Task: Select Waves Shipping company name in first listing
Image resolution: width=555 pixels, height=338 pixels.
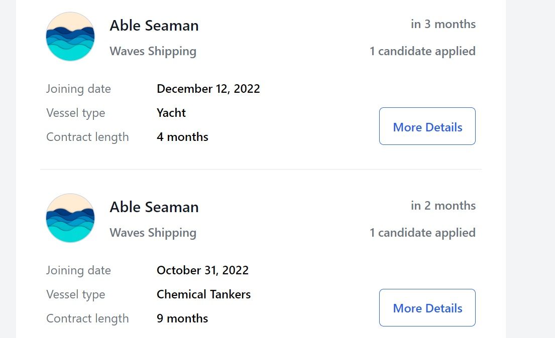Action: tap(153, 51)
